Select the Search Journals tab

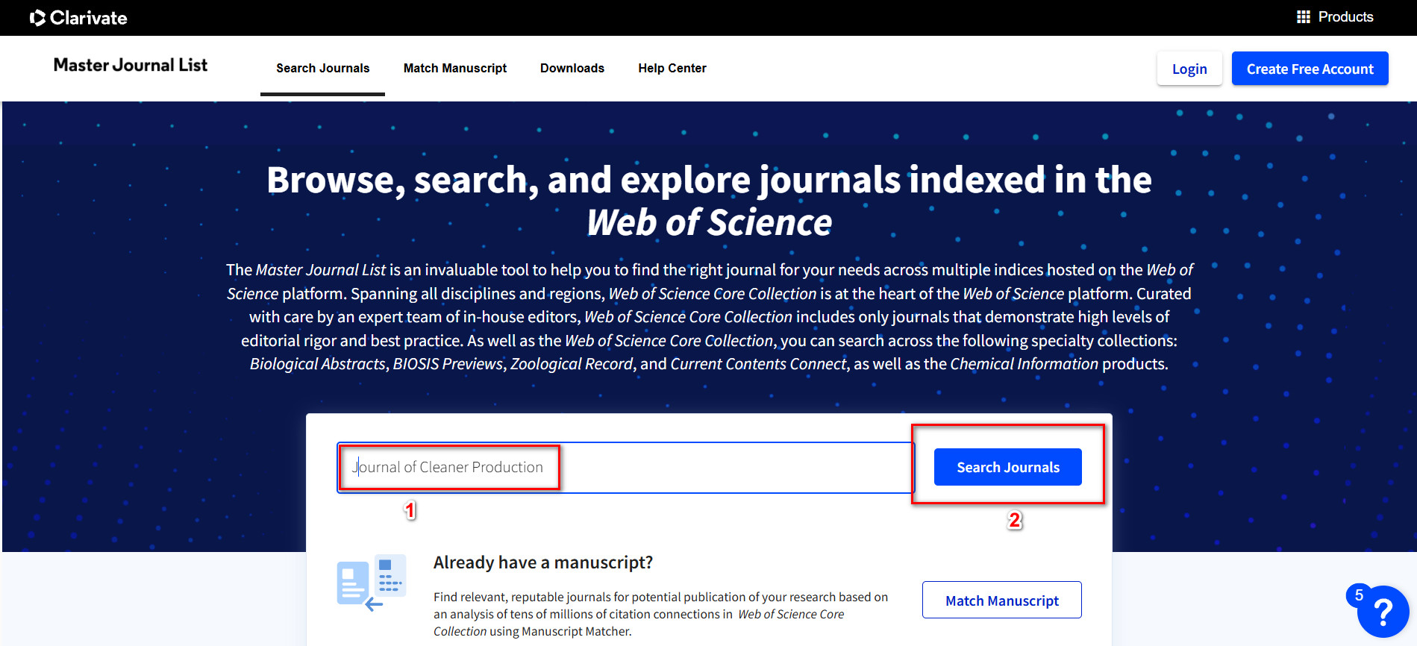tap(322, 69)
